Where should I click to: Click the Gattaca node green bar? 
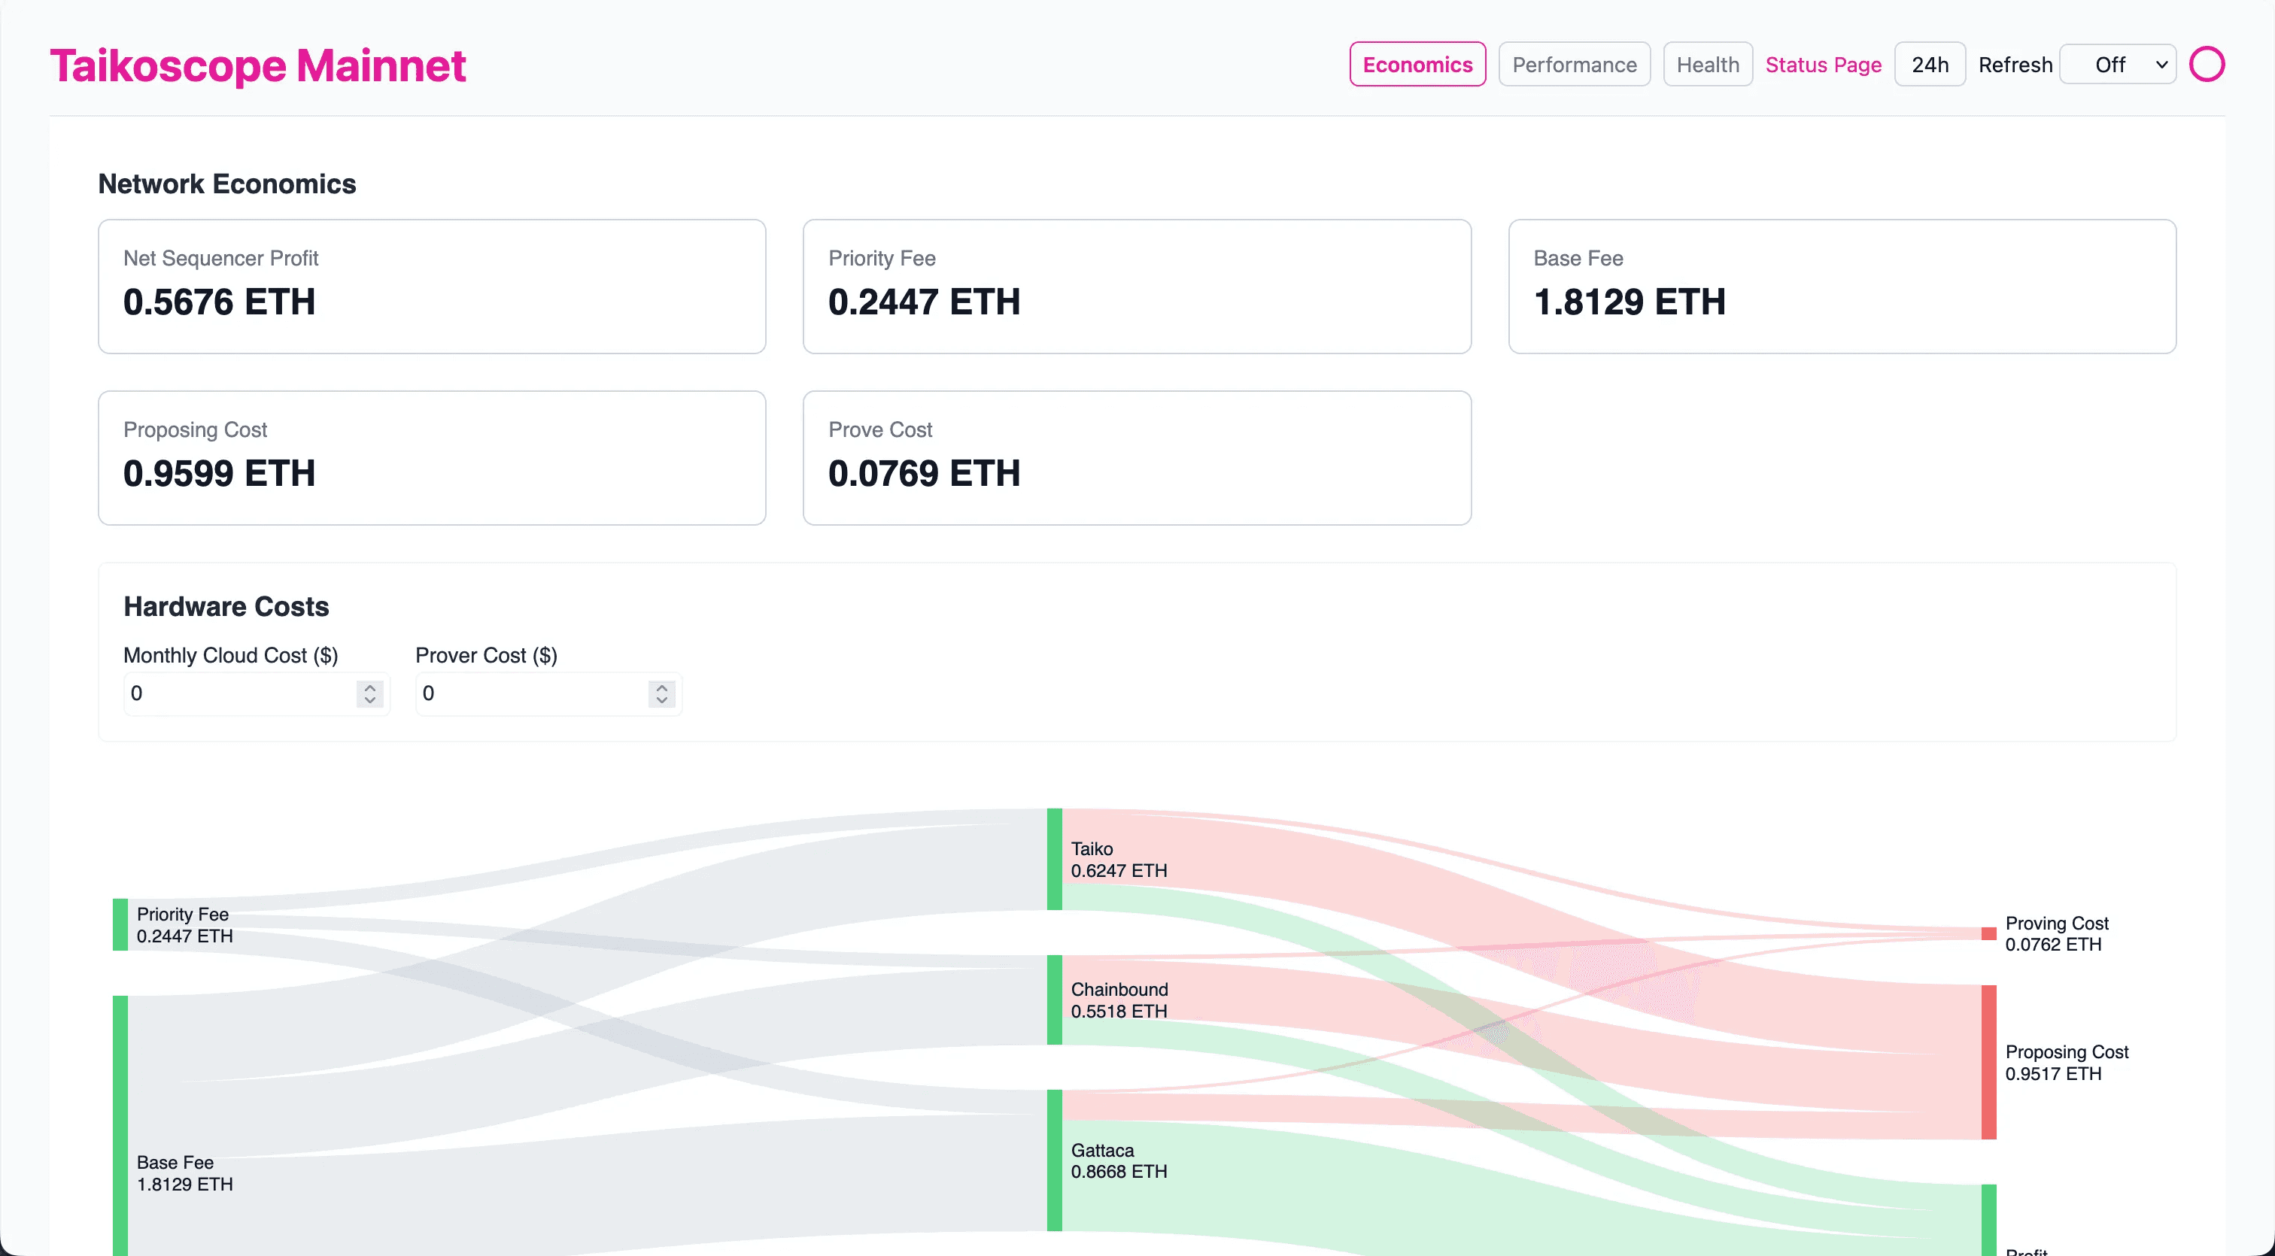[x=1055, y=1160]
